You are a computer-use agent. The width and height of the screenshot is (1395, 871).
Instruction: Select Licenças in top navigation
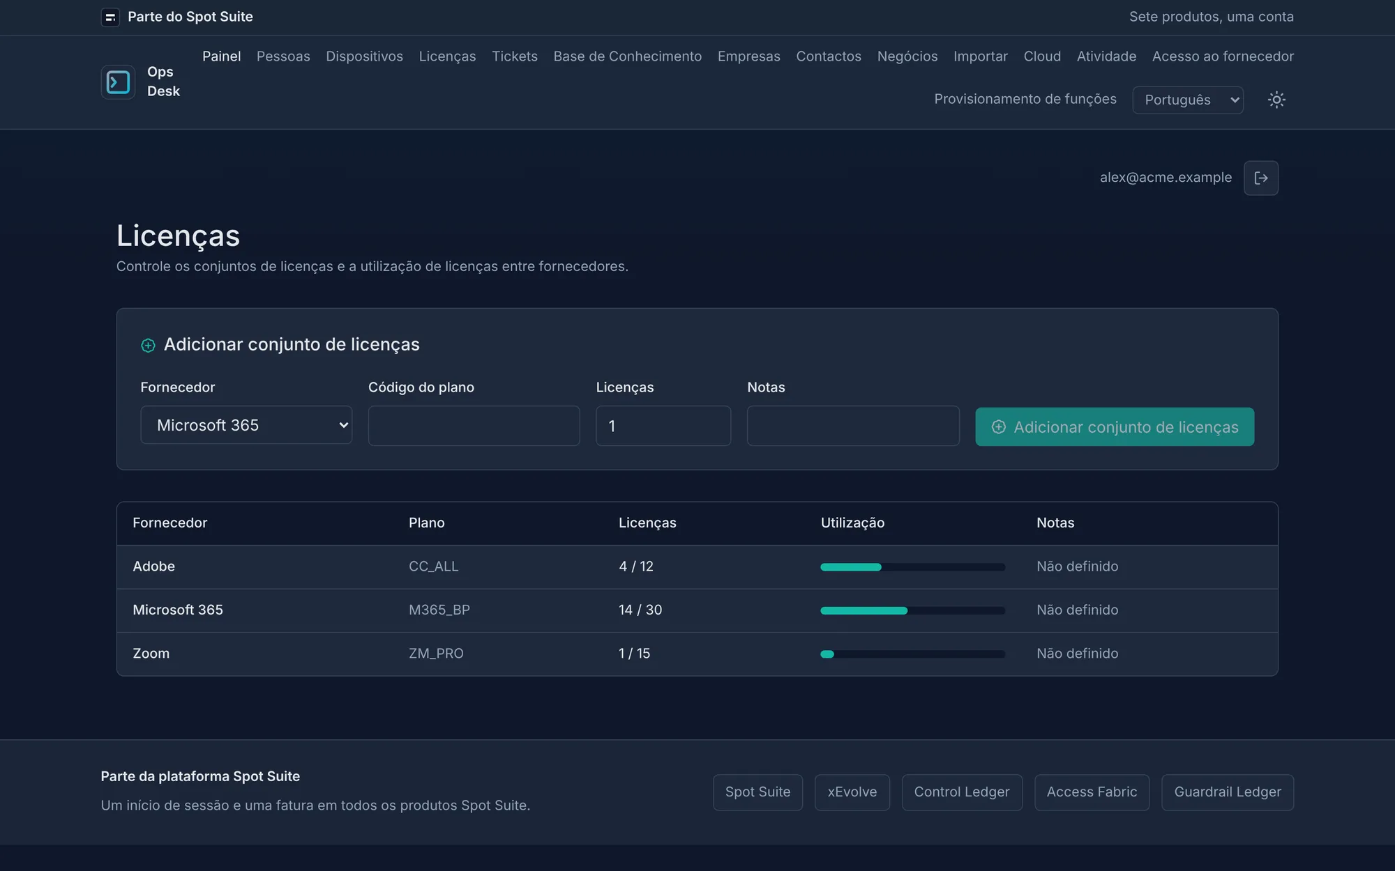pyautogui.click(x=448, y=56)
